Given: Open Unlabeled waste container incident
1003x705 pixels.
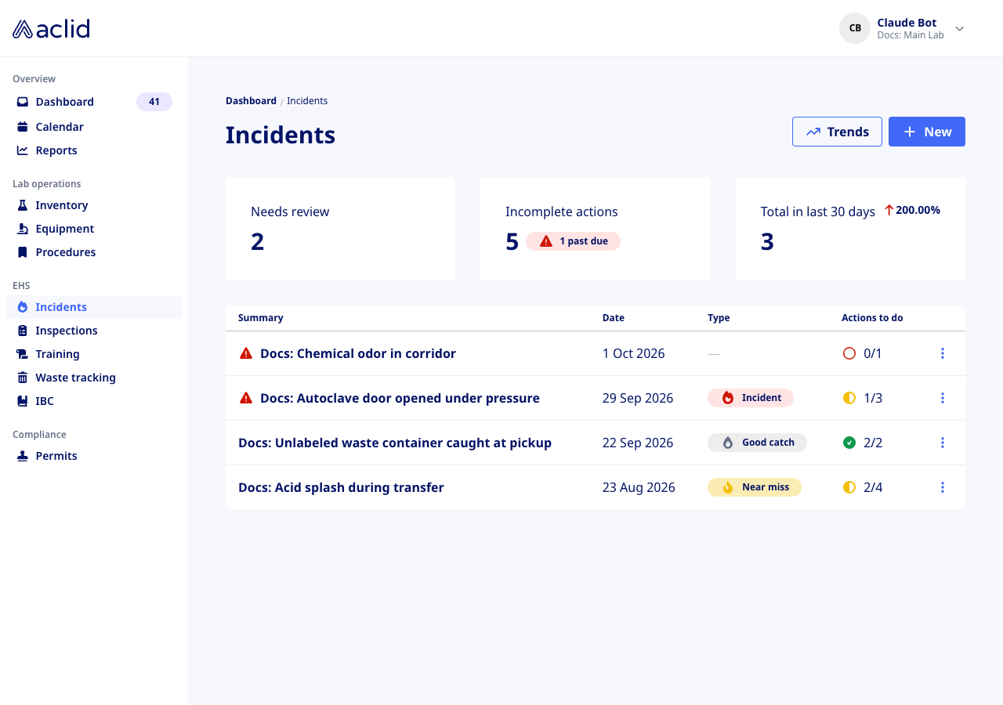Looking at the screenshot, I should tap(395, 443).
